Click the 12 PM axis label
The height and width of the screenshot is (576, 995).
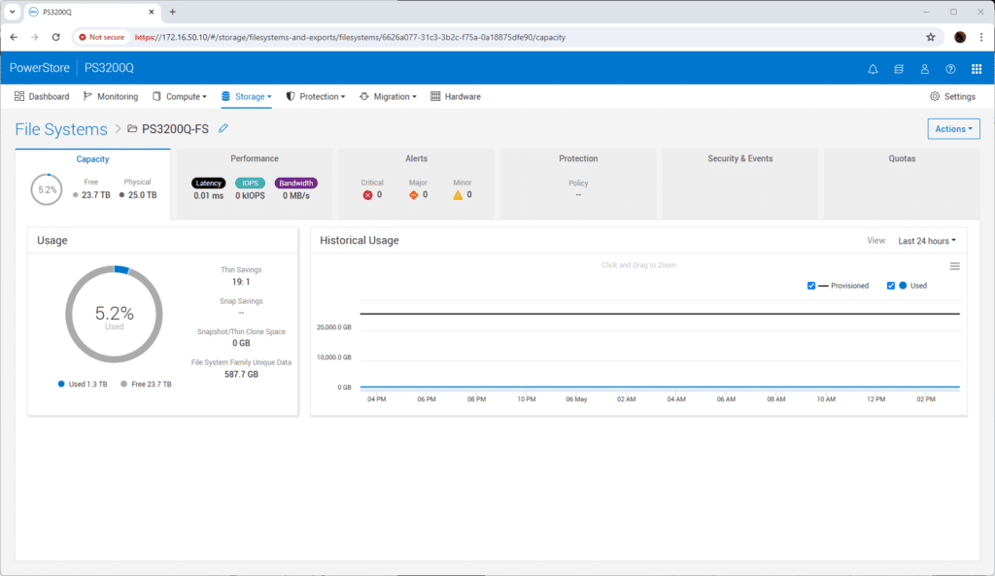(x=875, y=399)
